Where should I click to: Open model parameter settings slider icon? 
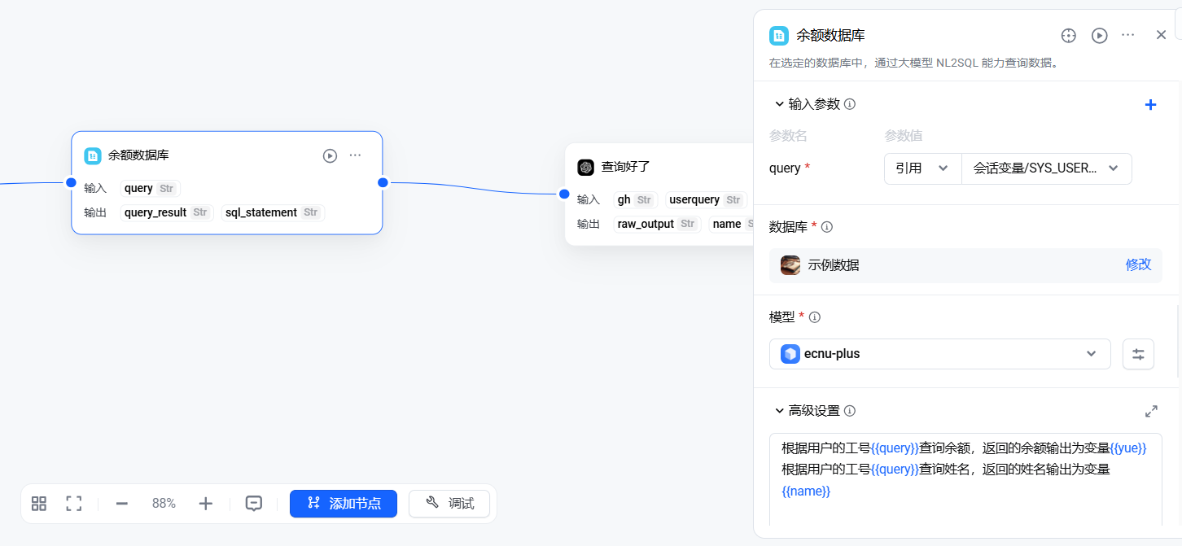pos(1138,354)
